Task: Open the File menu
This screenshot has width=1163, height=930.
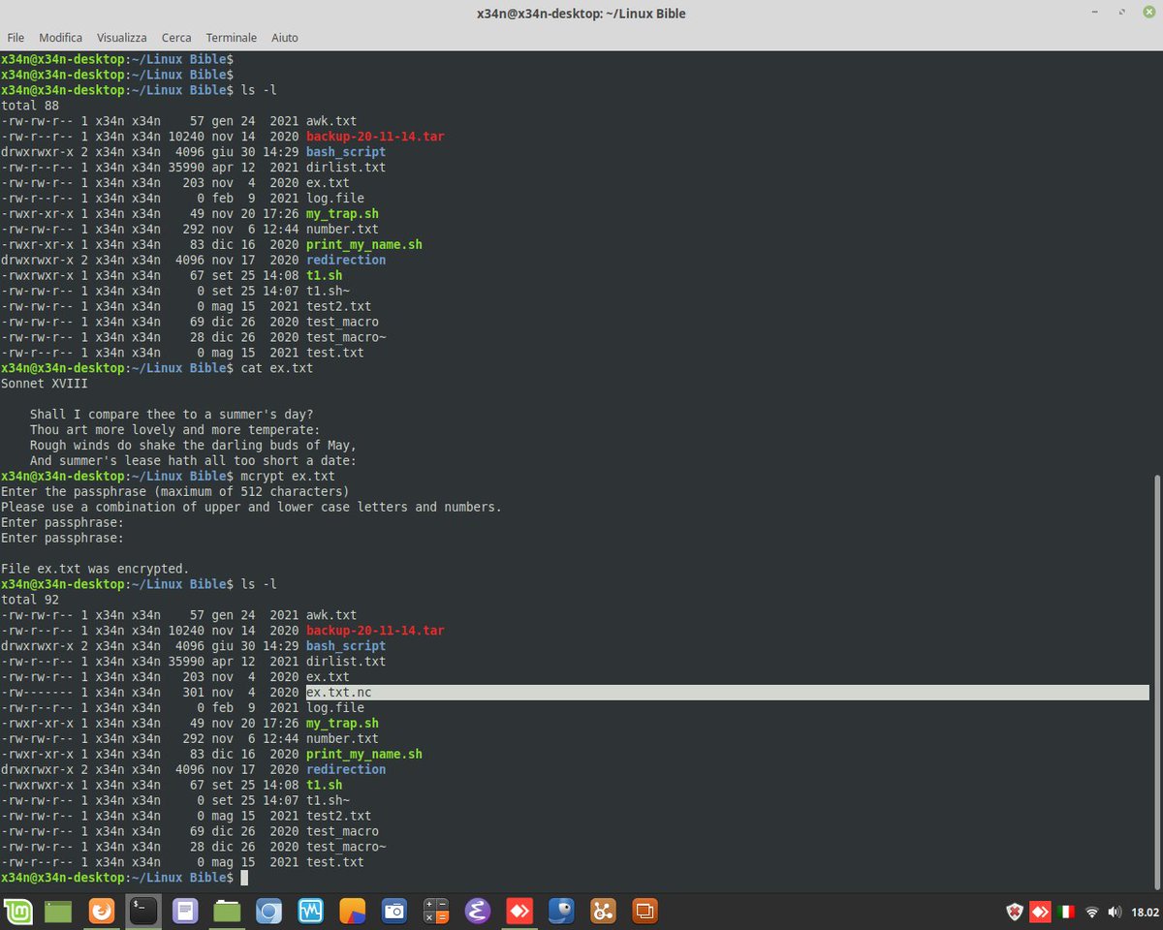Action: tap(16, 38)
